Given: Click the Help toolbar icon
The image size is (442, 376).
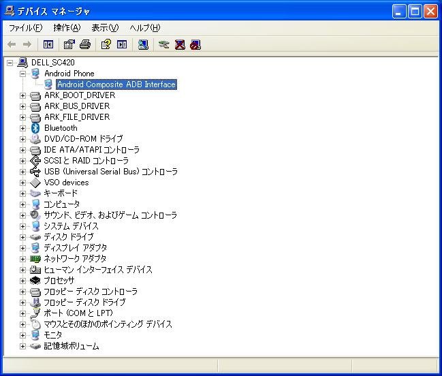Looking at the screenshot, I should tap(106, 44).
